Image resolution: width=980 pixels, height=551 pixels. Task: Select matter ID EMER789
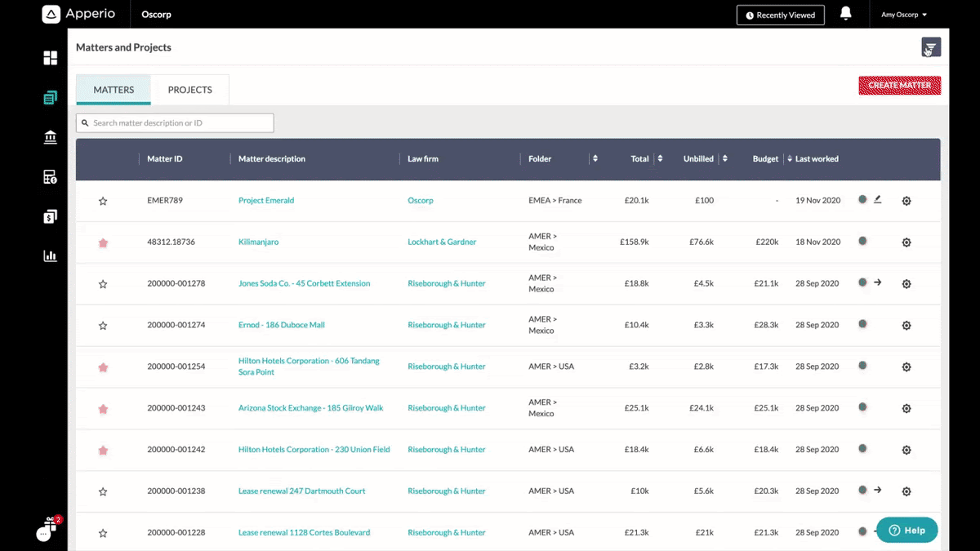(x=163, y=200)
